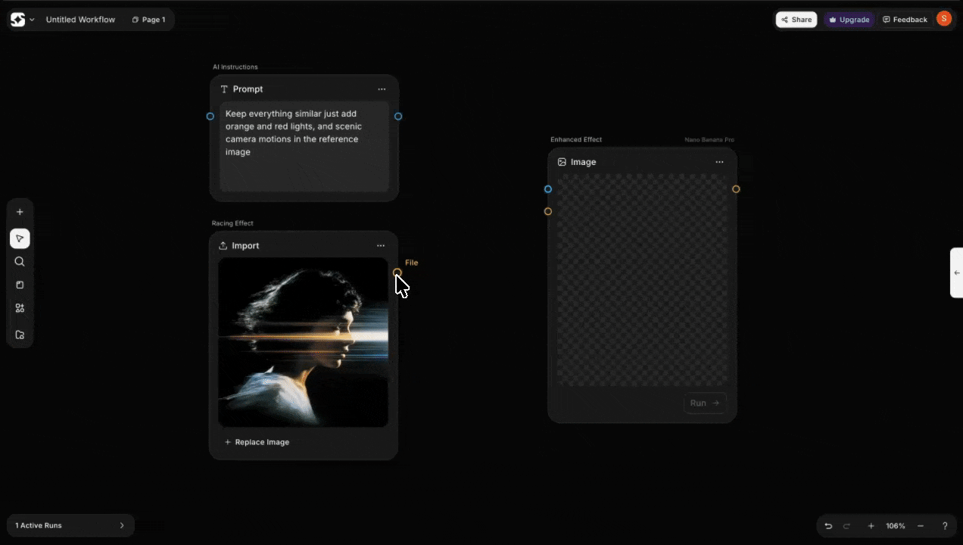
Task: Open Import node three-dot options menu
Action: coord(381,246)
